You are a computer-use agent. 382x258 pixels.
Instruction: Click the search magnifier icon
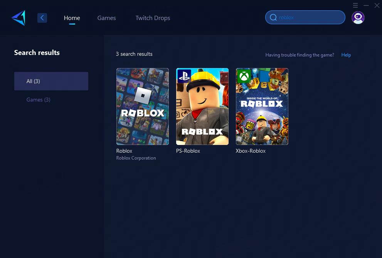[x=273, y=17]
